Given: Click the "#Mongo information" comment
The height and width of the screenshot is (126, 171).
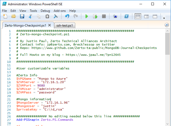Looking at the screenshot, I should click(33, 99).
